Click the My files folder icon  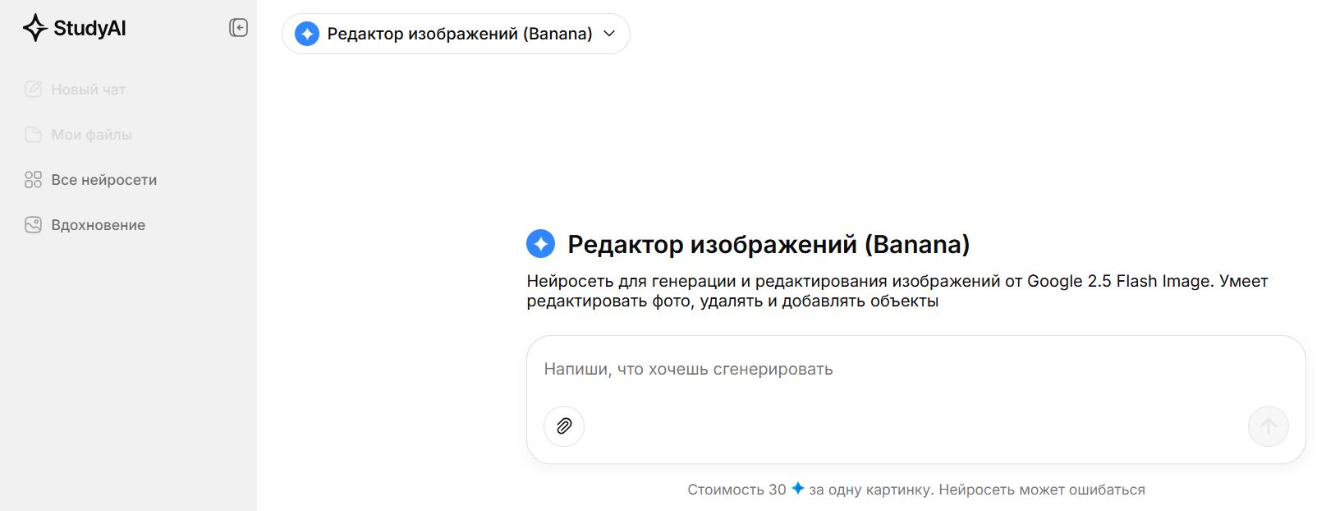point(33,135)
